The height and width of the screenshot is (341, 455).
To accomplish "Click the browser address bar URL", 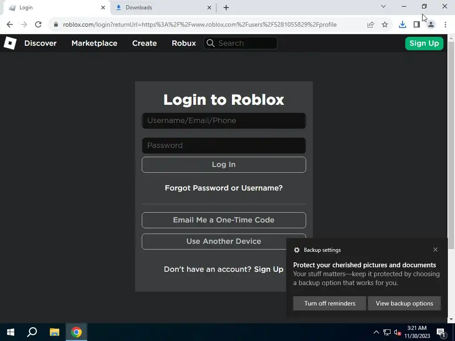I will tap(200, 25).
